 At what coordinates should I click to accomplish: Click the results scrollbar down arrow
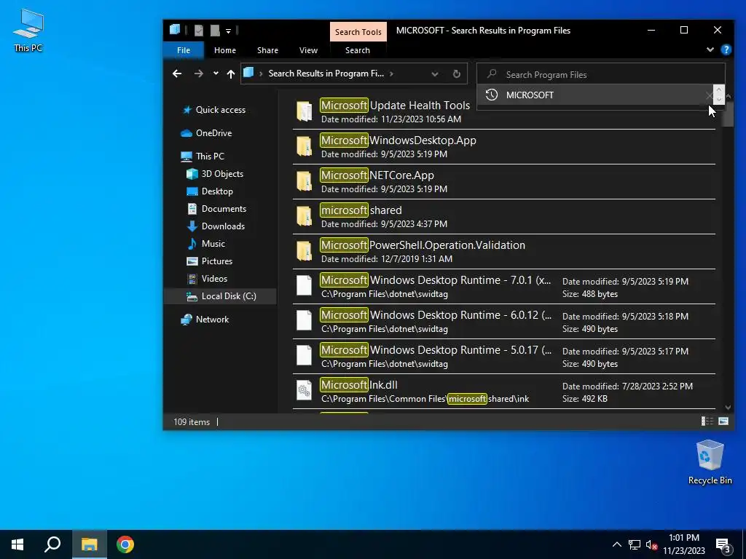click(728, 408)
